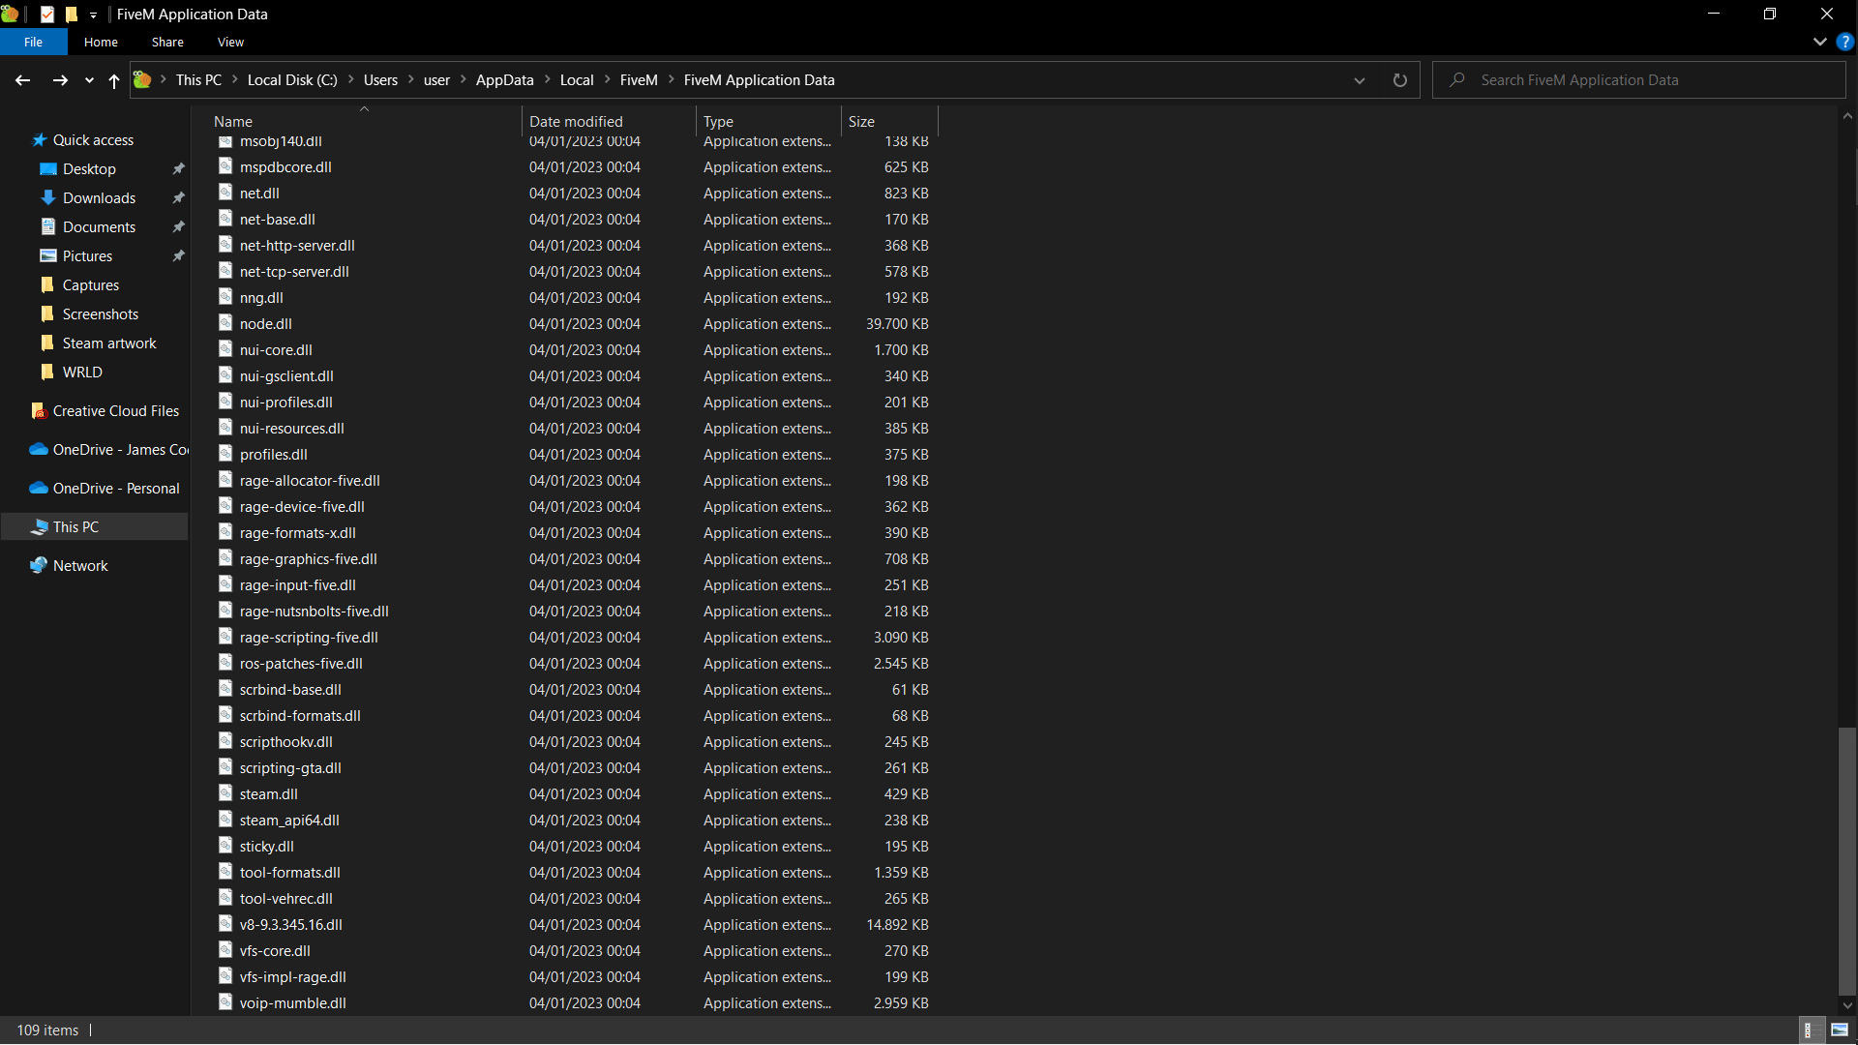Viewport: 1858px width, 1045px height.
Task: Click the New folder icon in title bar
Action: click(71, 15)
